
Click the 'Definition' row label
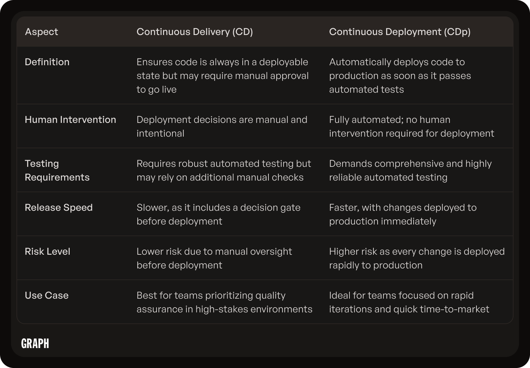coord(47,62)
